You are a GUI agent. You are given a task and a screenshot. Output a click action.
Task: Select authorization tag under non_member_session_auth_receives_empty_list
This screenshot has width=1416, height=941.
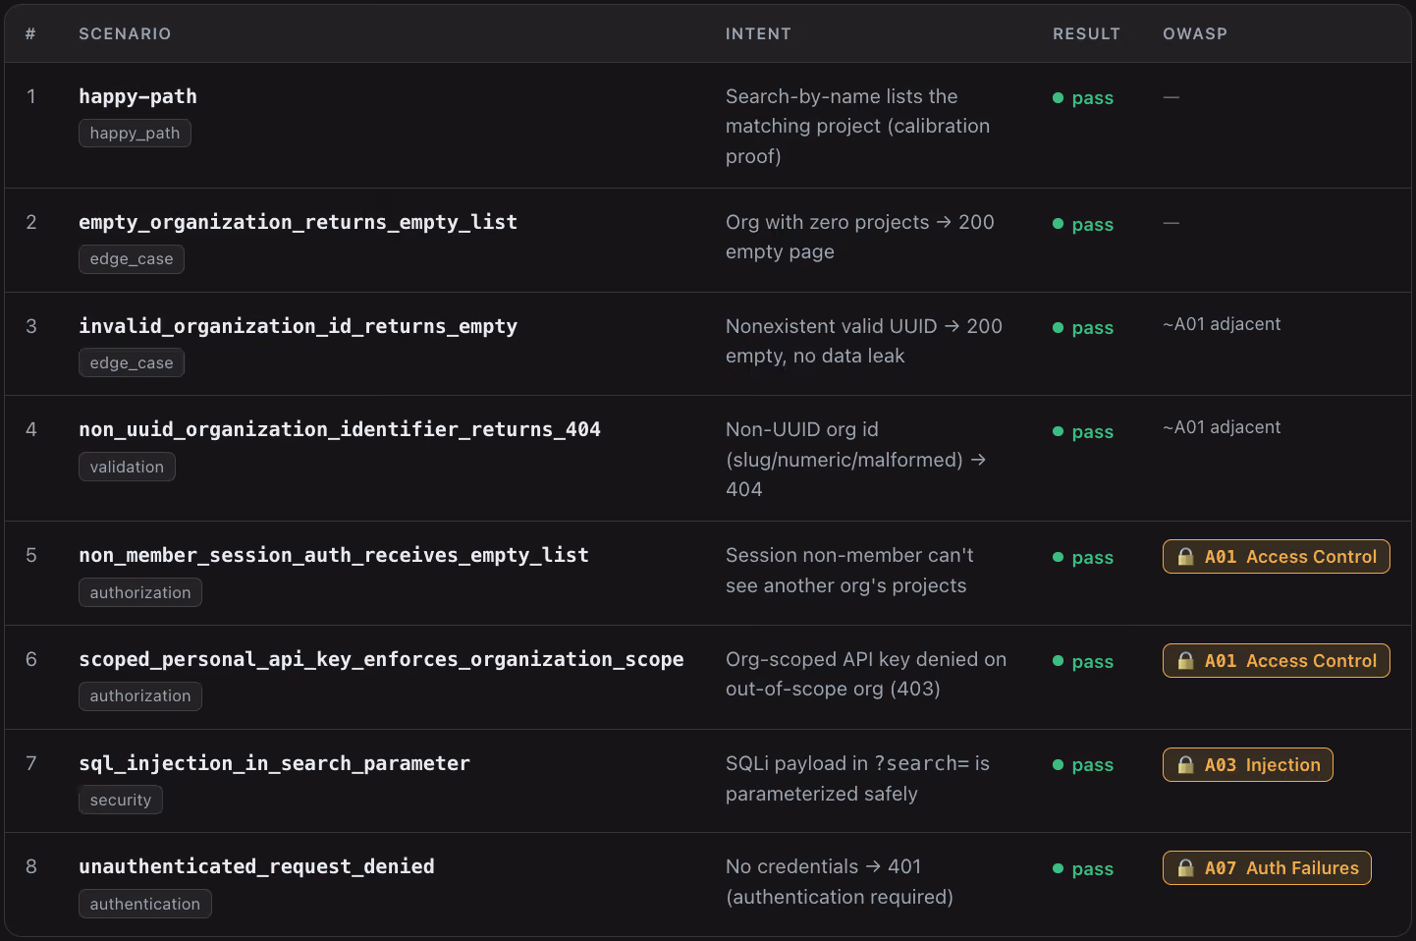(x=140, y=593)
